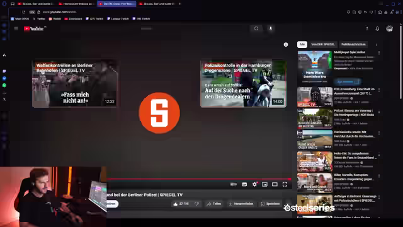Switch to the Hochkonzert browser tab

coord(76,4)
